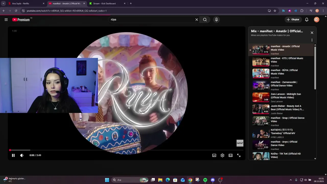Image resolution: width=327 pixels, height=184 pixels.
Task: Install app icon in address bar
Action: [269, 11]
